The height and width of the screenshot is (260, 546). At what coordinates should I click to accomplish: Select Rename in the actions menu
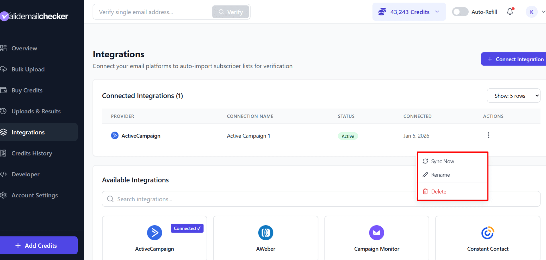click(440, 175)
